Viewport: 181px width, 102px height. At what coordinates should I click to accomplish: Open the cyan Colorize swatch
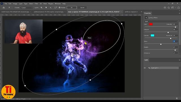[x=152, y=35]
